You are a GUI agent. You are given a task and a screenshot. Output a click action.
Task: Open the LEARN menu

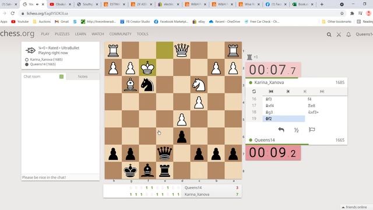click(x=80, y=34)
